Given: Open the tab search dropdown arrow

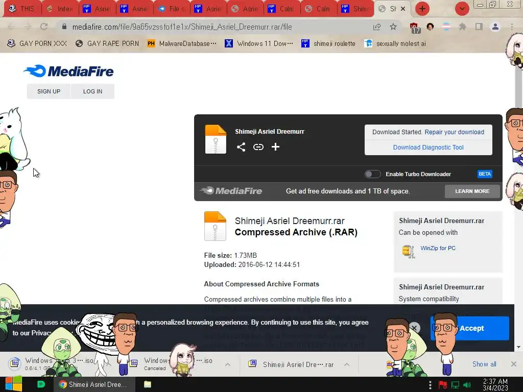Looking at the screenshot, I should pos(462,9).
